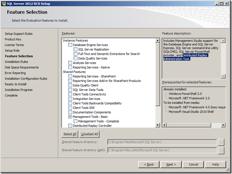Select the Setup Role step
Screen dimensions: 232x174
pyautogui.click(x=12, y=51)
